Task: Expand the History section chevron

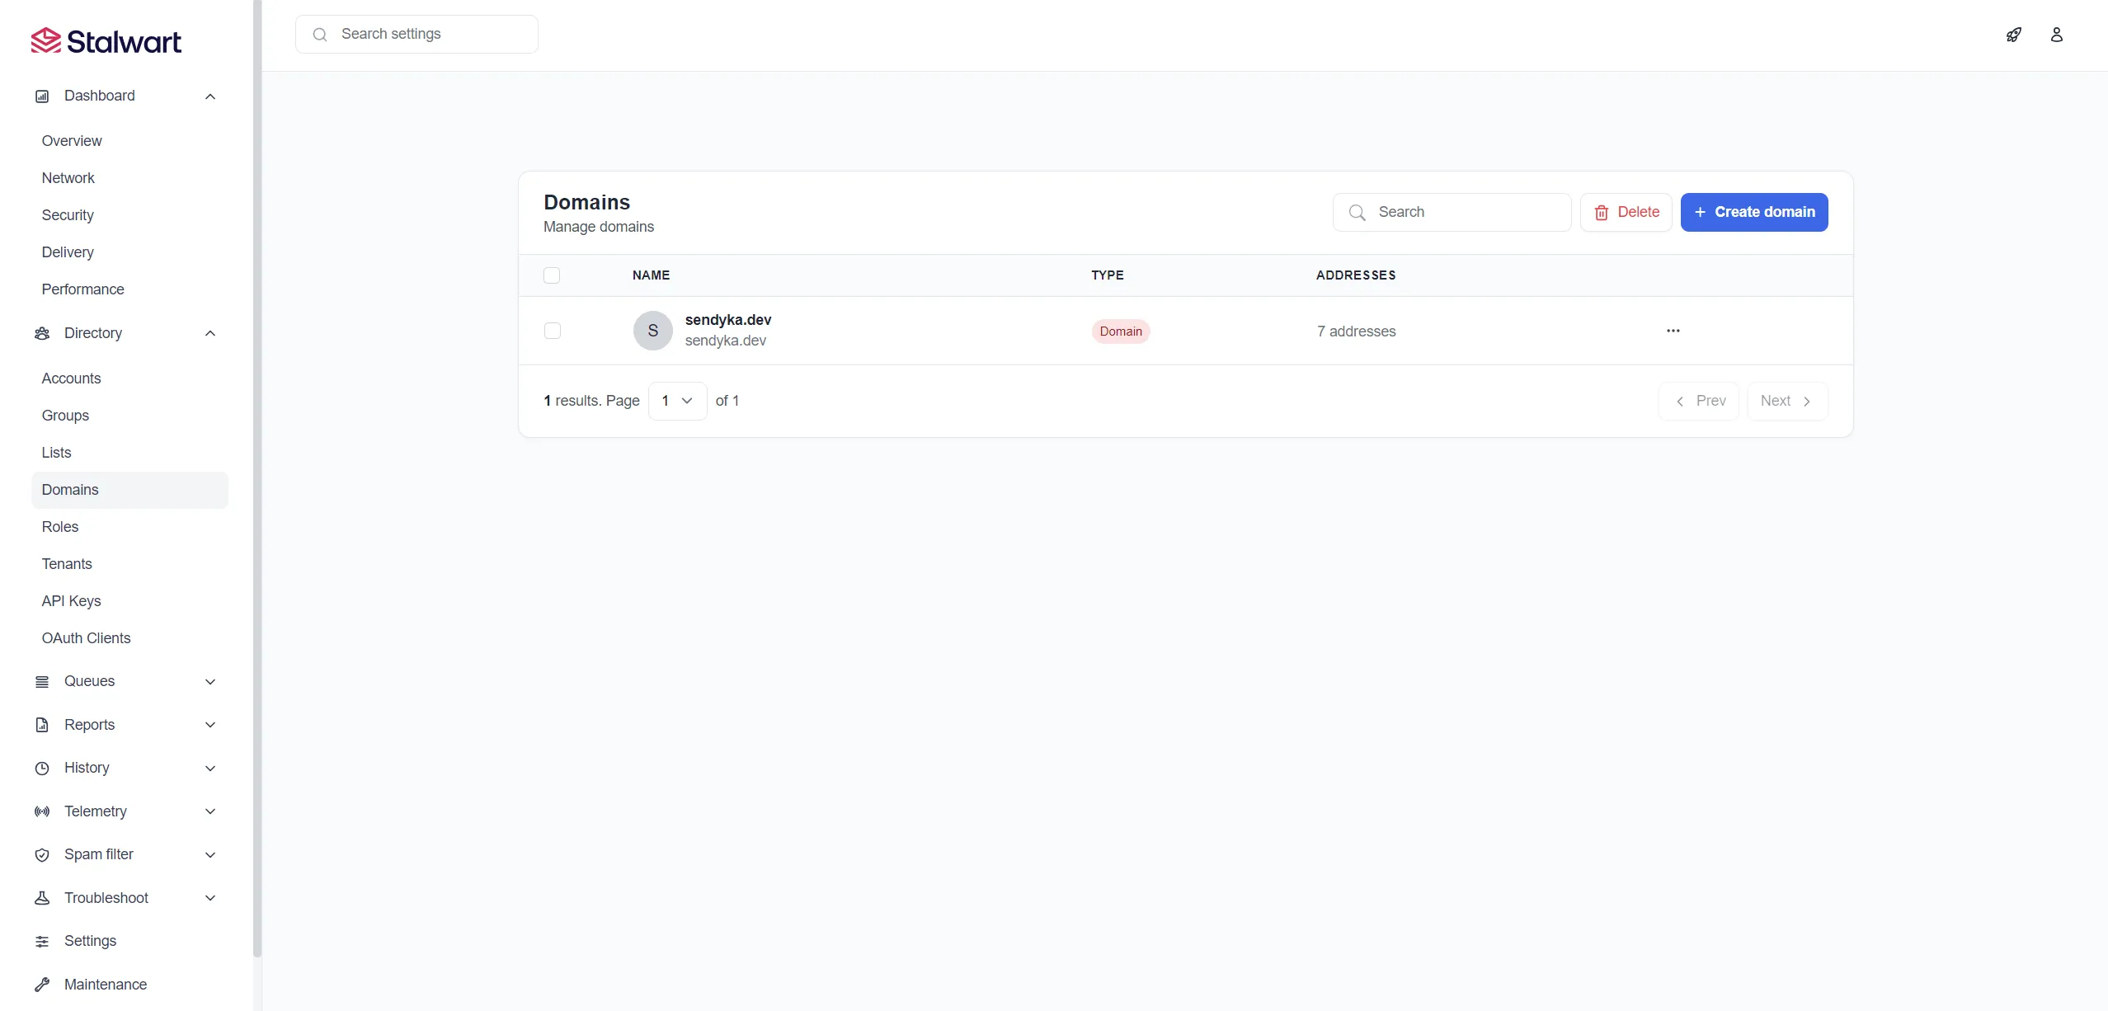Action: pyautogui.click(x=210, y=769)
